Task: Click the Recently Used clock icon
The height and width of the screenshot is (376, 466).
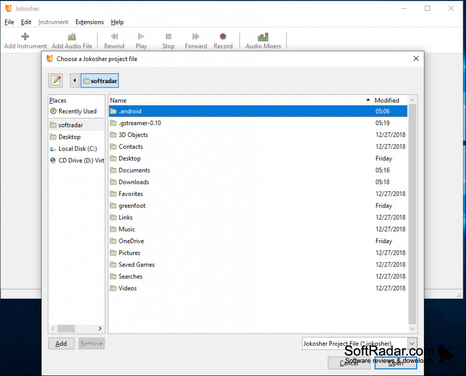Action: coord(53,111)
